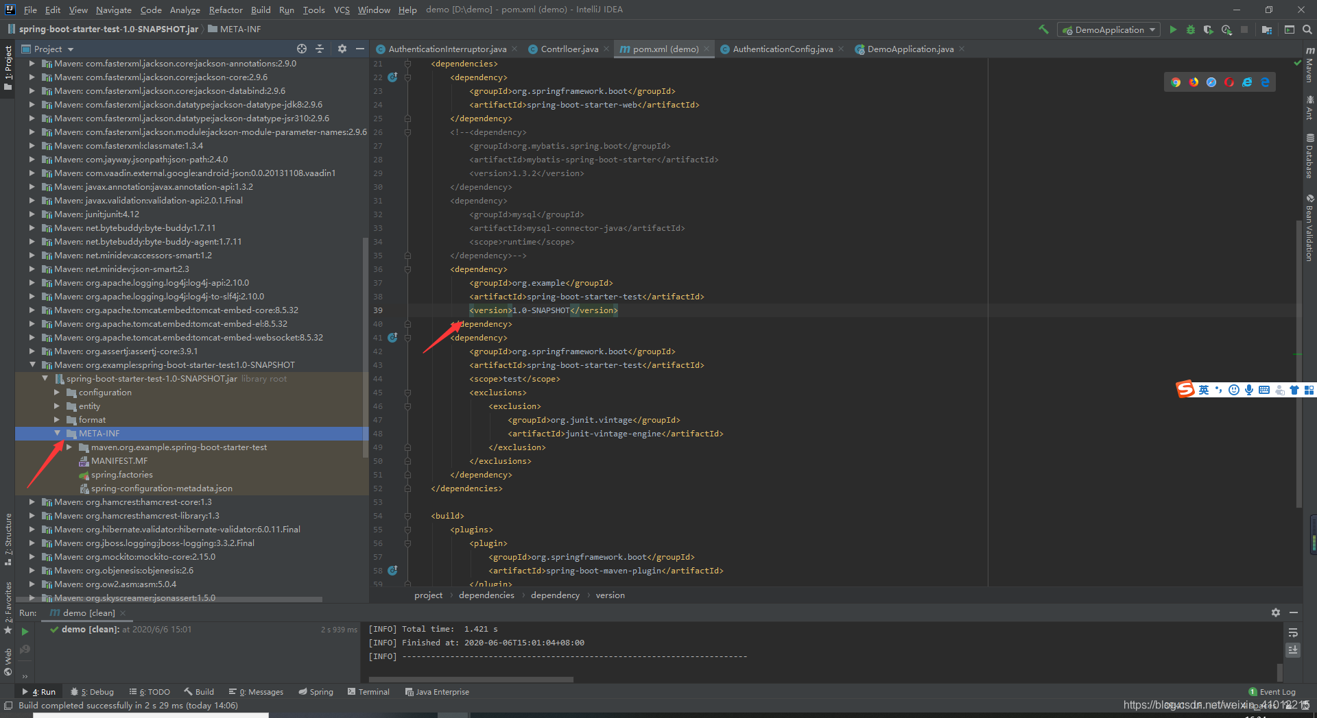
Task: Toggle the Maven side tool window
Action: point(1309,64)
